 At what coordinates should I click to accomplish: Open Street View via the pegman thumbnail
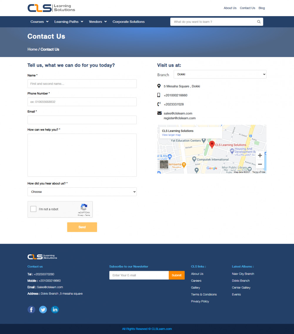click(x=164, y=164)
